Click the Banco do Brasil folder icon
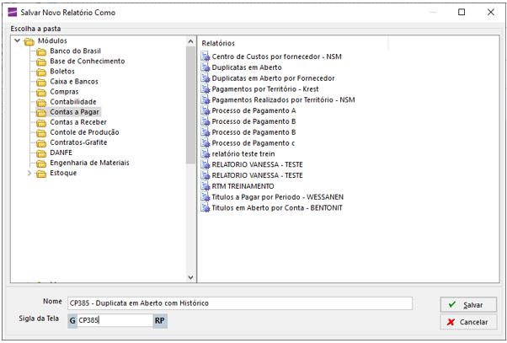This screenshot has height=343, width=507. click(x=41, y=51)
